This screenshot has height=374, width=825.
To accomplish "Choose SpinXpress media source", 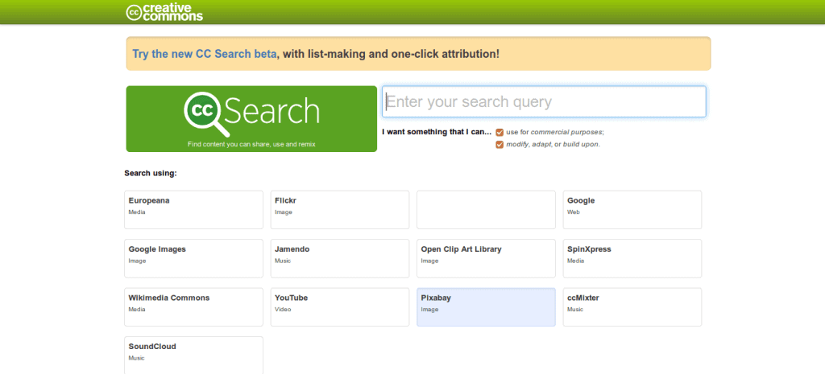I will pos(632,258).
